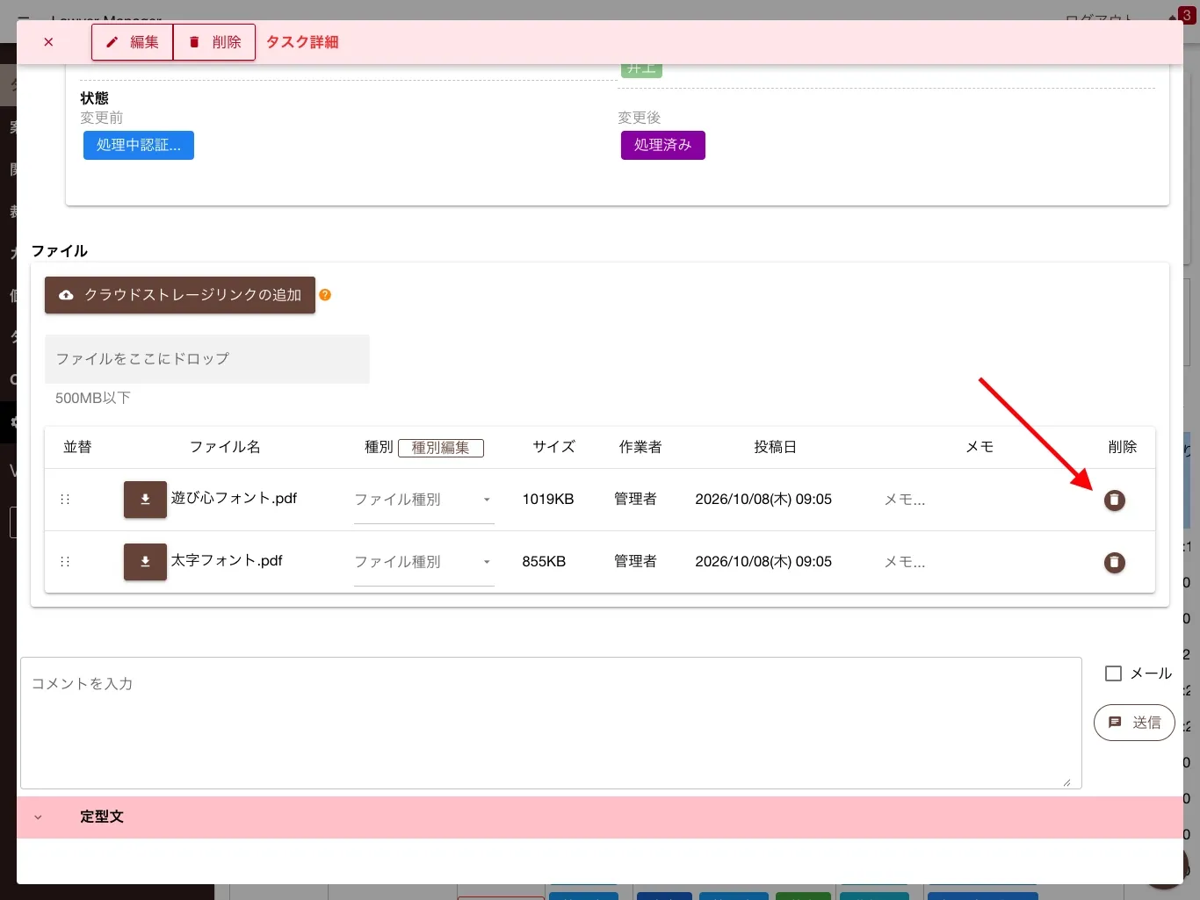
Task: Click the 投稿日 column header
Action: pos(775,447)
